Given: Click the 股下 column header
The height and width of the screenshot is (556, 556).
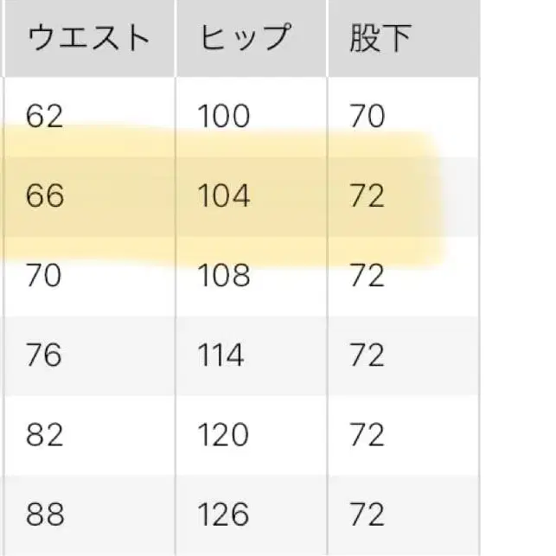Looking at the screenshot, I should coord(380,37).
